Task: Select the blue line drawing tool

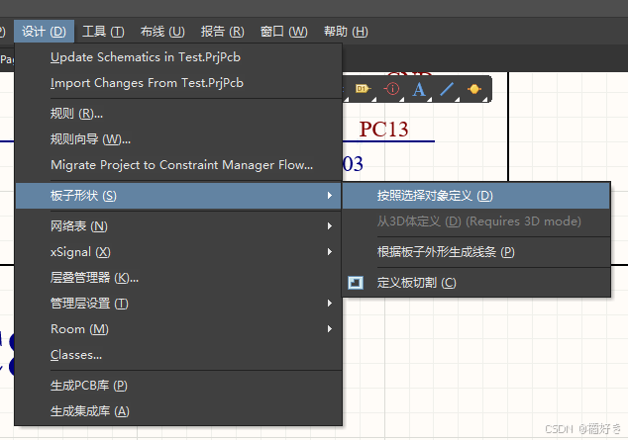Action: pyautogui.click(x=447, y=89)
